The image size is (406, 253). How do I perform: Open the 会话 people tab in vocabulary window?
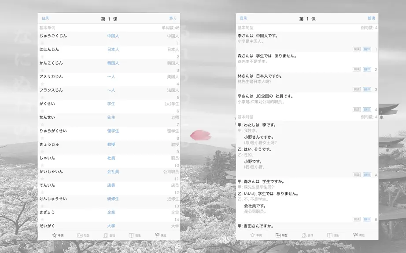pos(109,235)
